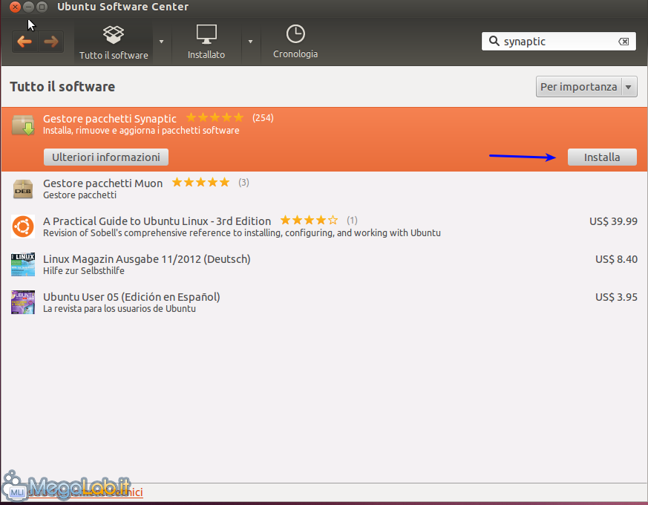Clear the search text with the erase icon

coord(624,42)
